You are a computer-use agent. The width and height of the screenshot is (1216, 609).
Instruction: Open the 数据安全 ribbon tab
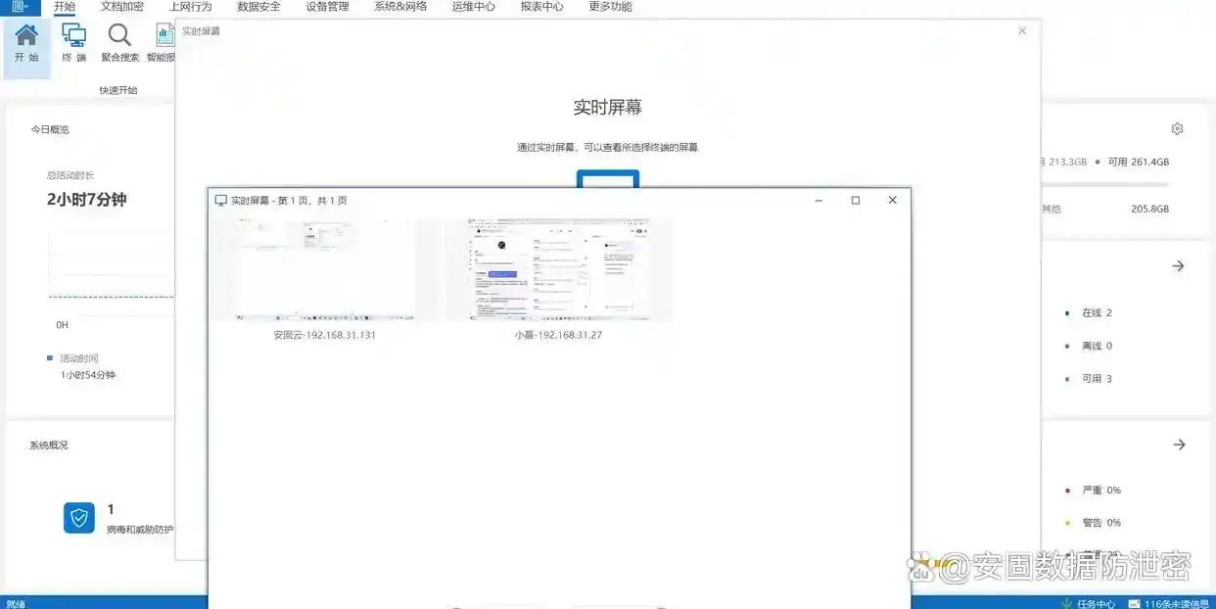coord(258,7)
